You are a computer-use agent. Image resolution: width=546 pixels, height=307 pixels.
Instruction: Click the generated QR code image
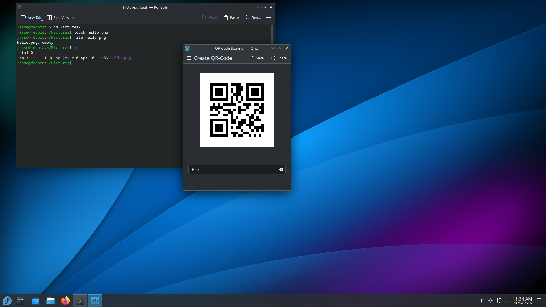pos(237,110)
